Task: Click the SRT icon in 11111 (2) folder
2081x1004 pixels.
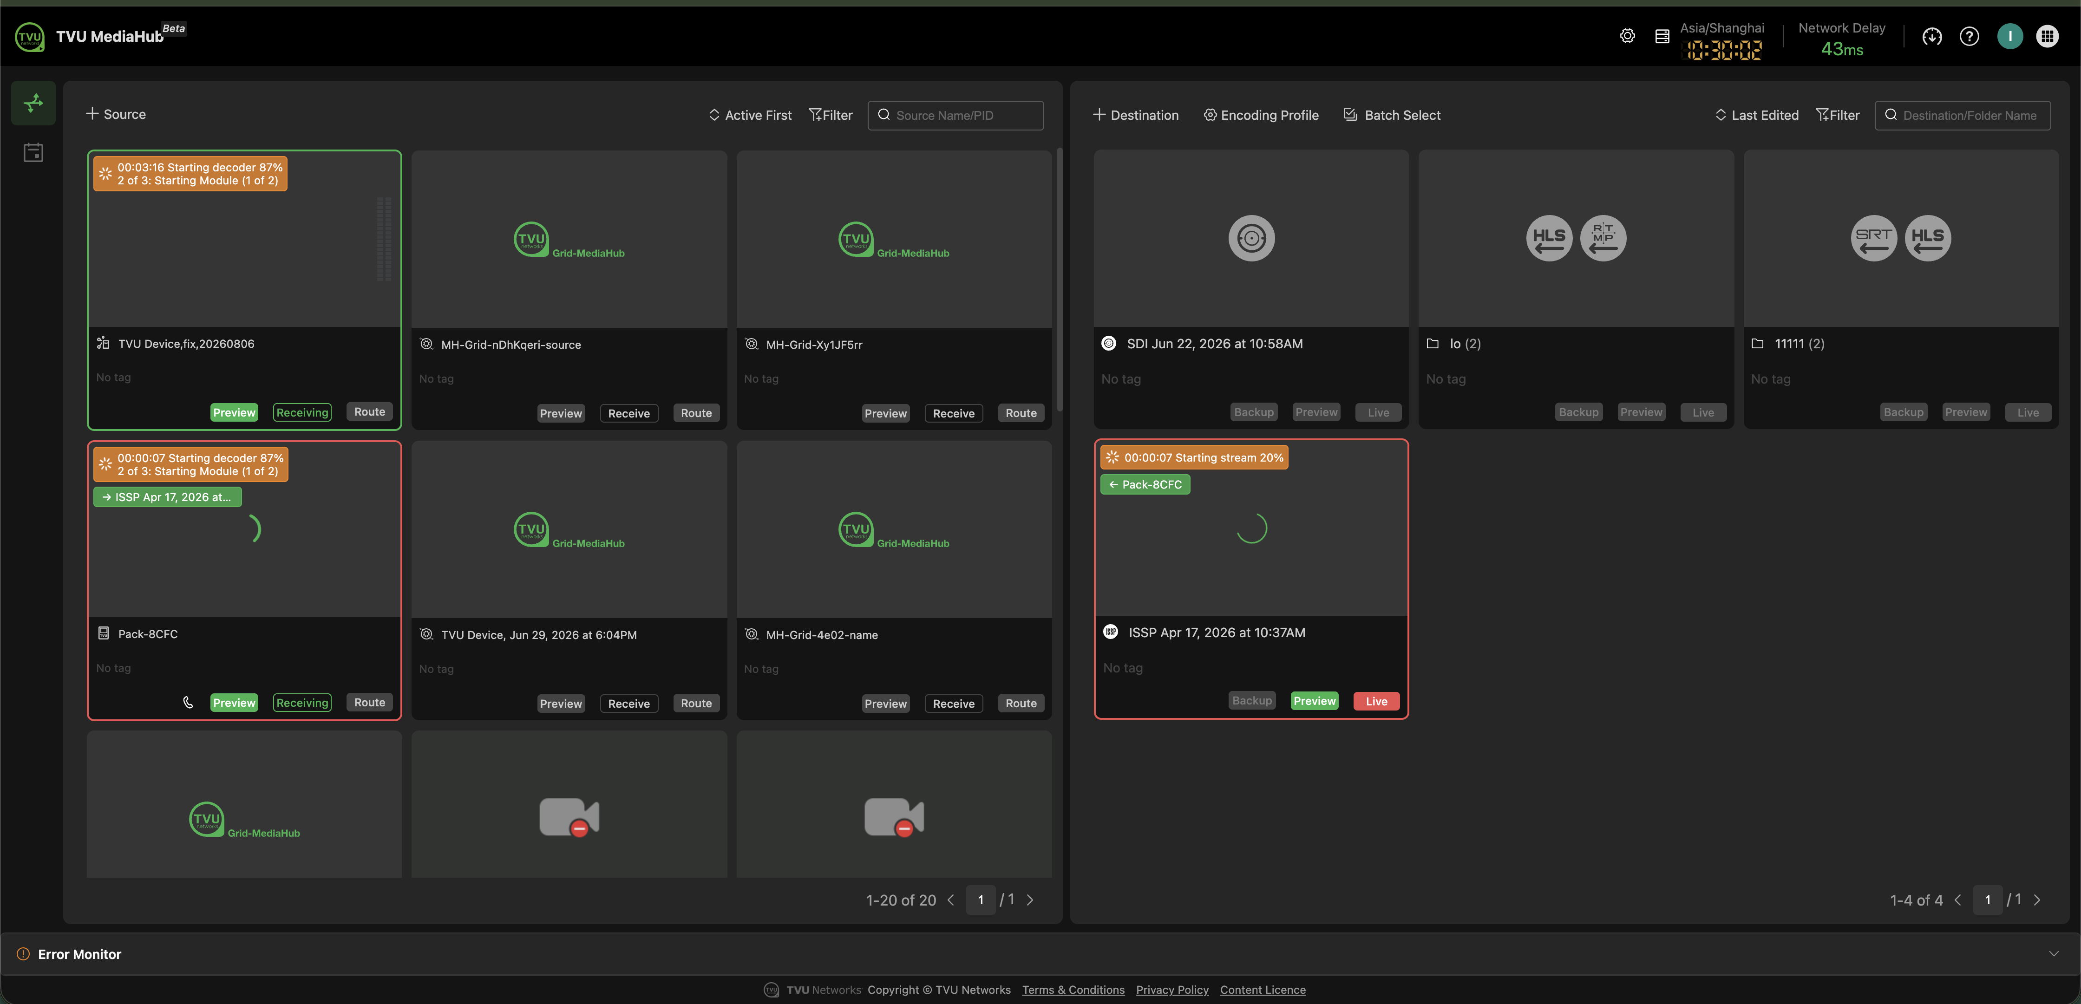Action: pos(1873,238)
